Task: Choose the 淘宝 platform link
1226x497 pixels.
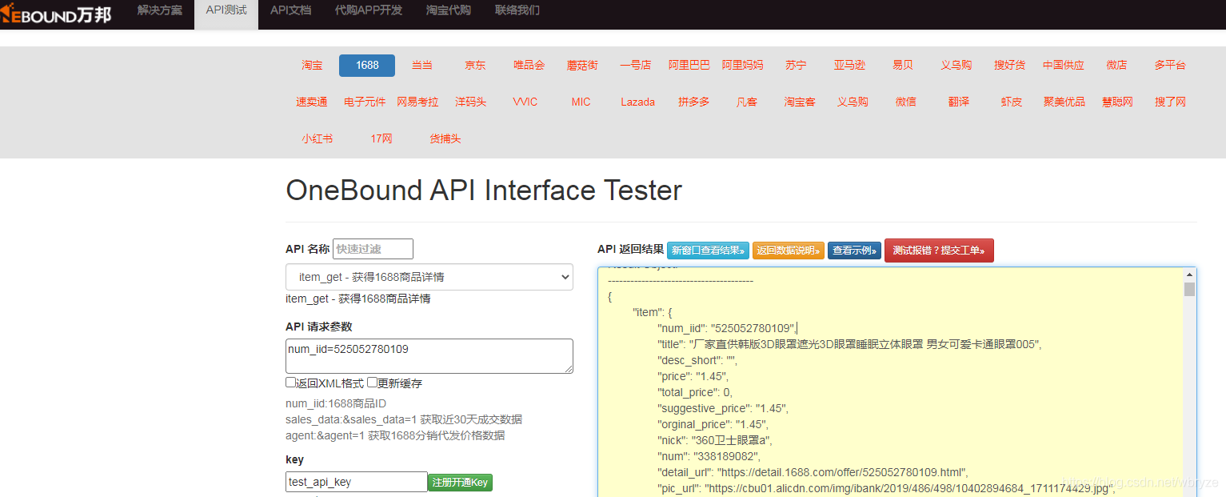Action: pyautogui.click(x=313, y=66)
